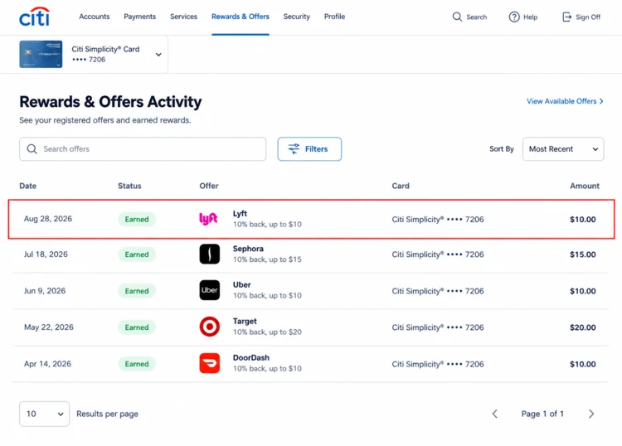
Task: Click the Search label in header
Action: 476,17
